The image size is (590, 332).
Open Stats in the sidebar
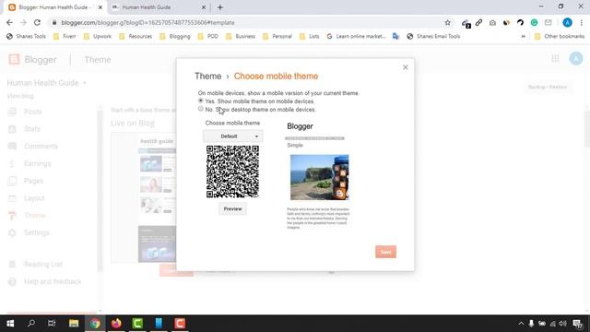[x=31, y=129]
